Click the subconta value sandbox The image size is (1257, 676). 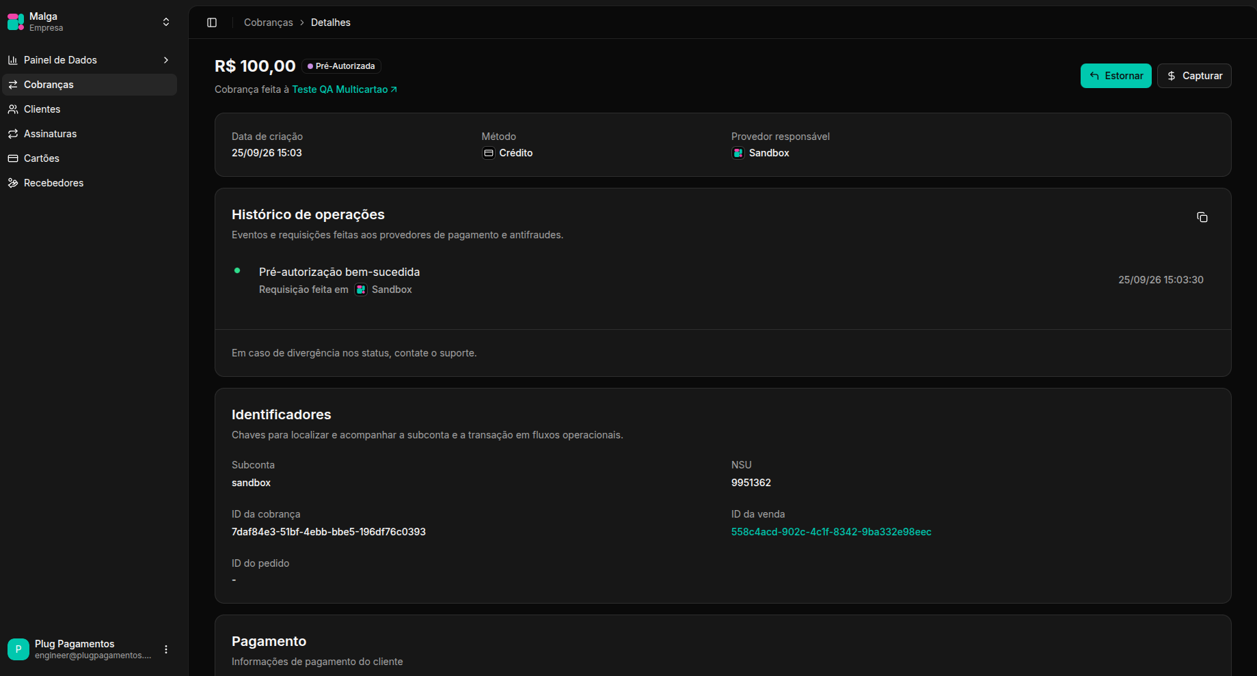point(252,483)
